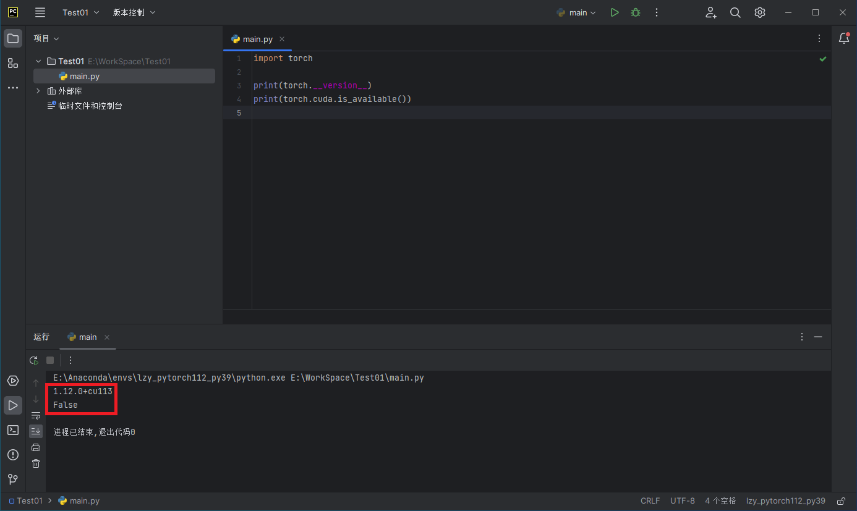Open more run toolbar actions
Viewport: 857px width, 511px height.
[70, 360]
